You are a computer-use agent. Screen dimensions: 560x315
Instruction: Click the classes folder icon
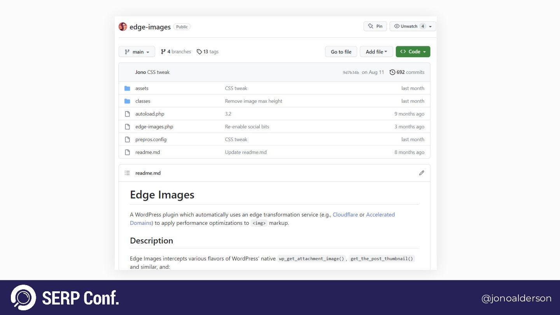tap(127, 101)
